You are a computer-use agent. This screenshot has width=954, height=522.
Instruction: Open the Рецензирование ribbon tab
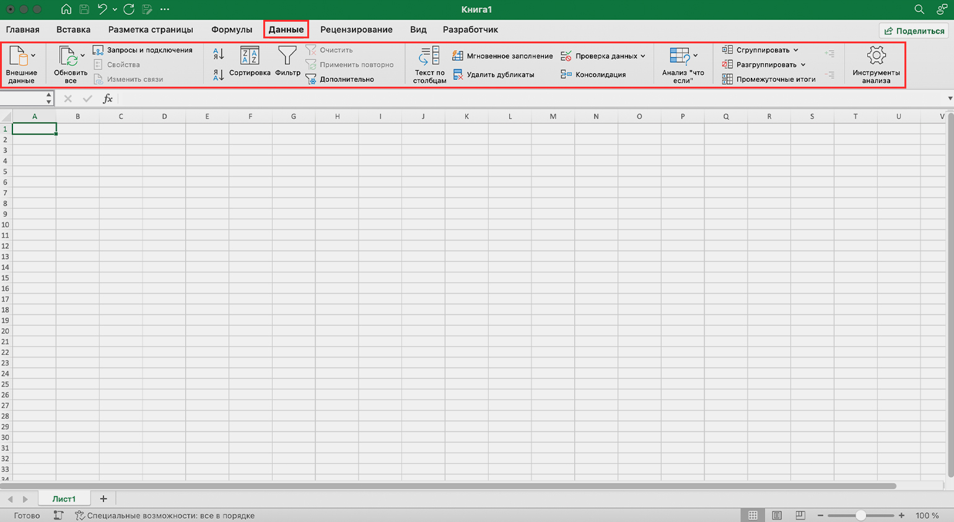click(356, 30)
